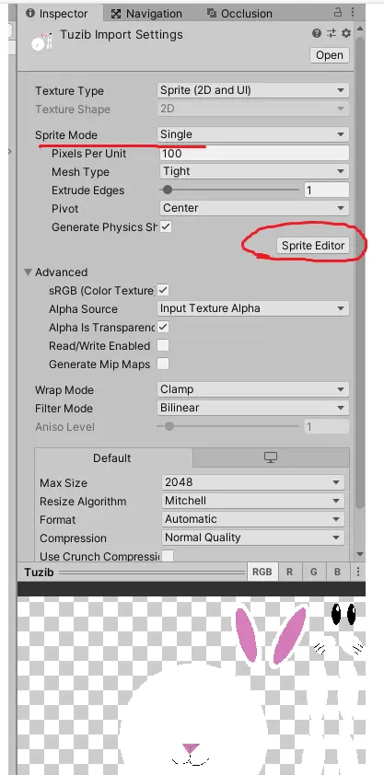Screen dimensions: 384x775
Task: Open the import settings gear menu
Action: click(346, 34)
